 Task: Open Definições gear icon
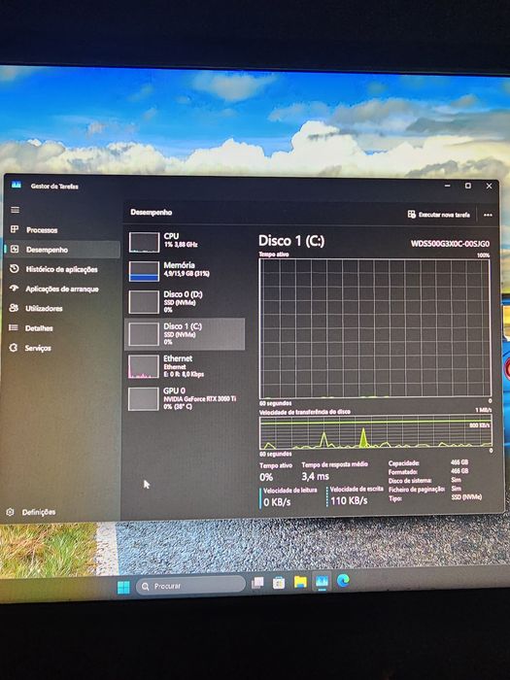tap(11, 512)
